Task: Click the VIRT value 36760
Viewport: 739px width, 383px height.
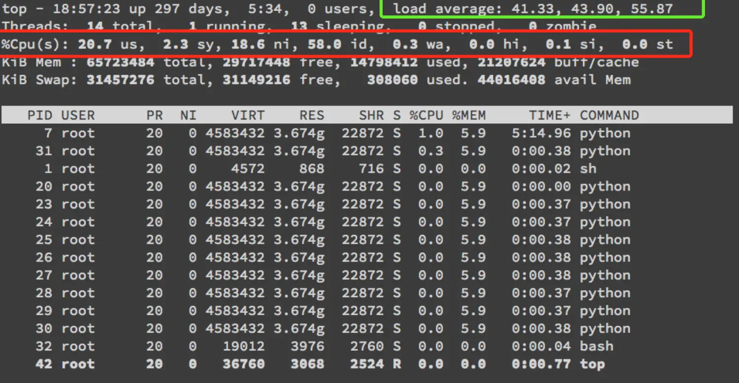Action: pos(244,364)
